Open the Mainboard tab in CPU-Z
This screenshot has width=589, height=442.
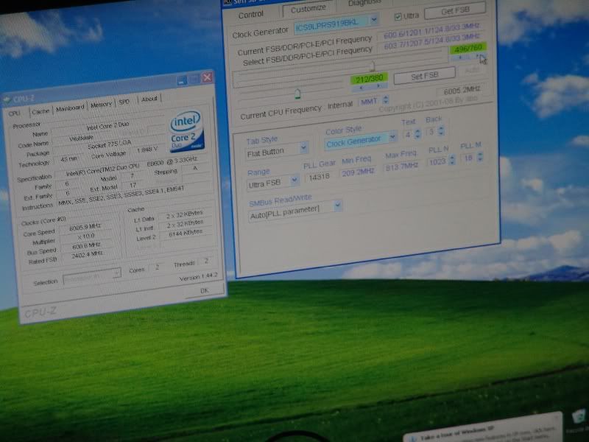[71, 108]
